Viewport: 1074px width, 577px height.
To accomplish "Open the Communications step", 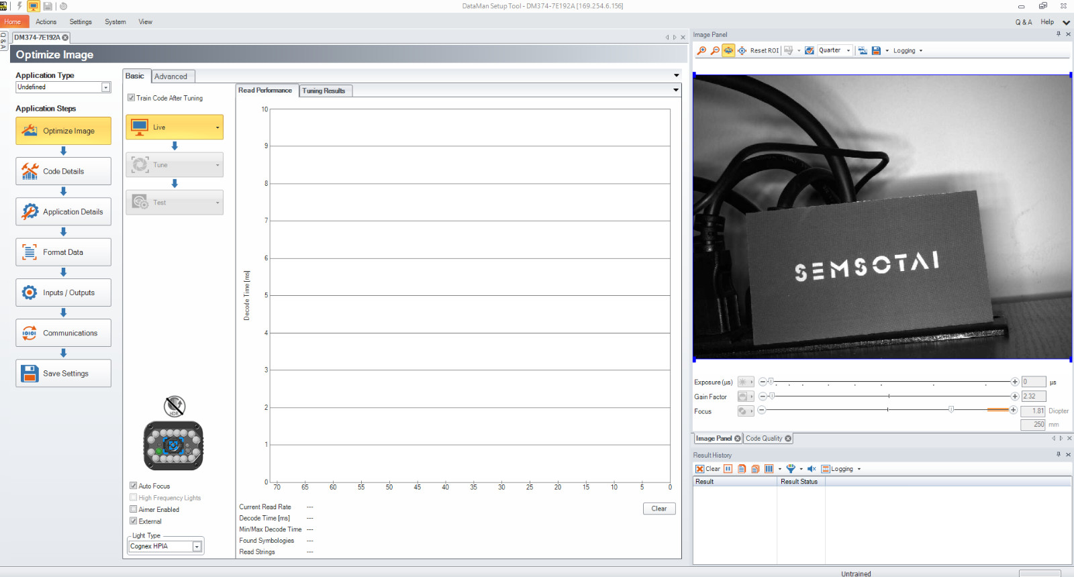I will pyautogui.click(x=64, y=333).
